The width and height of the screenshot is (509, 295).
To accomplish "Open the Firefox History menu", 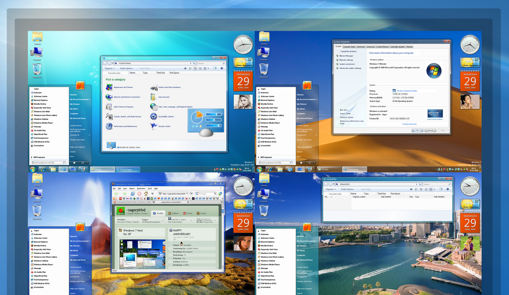I will [x=132, y=189].
